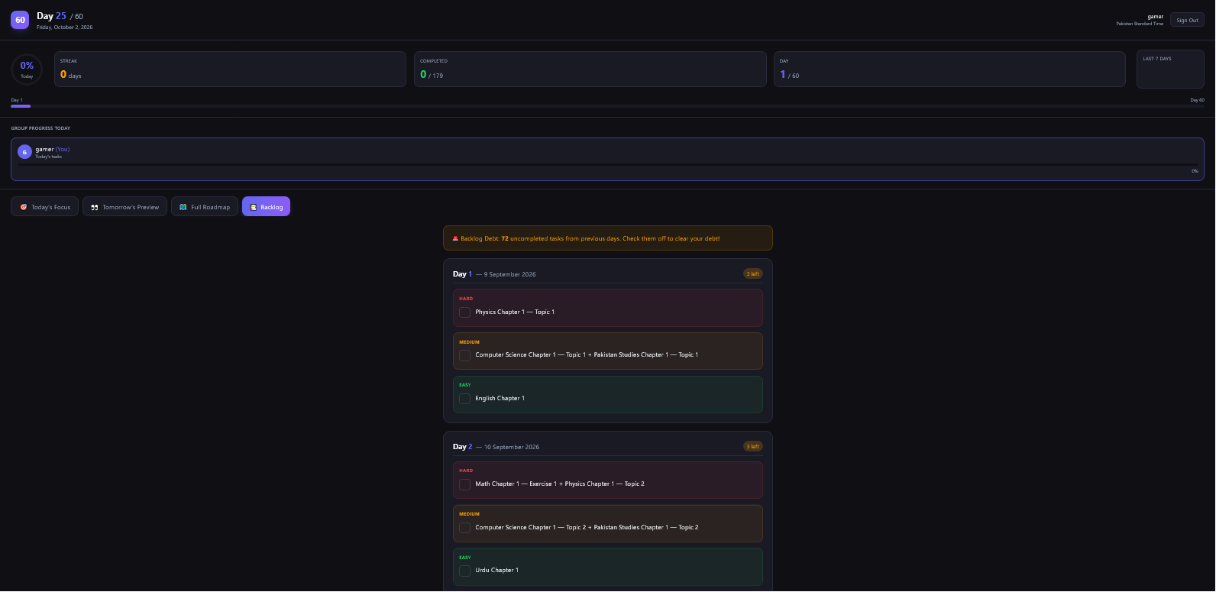Click the '3 left' badge on Day 1
The image size is (1216, 592).
pyautogui.click(x=752, y=273)
